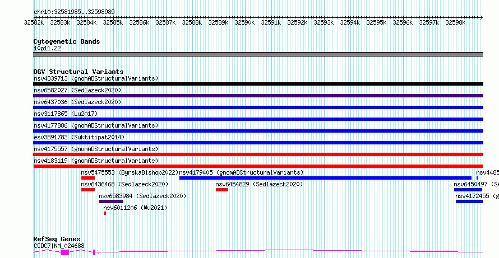
Task: Open the esv3891783 (Suktitipat2014) label
Action: coord(79,137)
